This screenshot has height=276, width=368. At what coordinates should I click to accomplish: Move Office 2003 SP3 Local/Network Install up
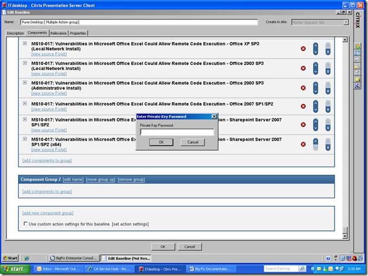tap(316, 65)
